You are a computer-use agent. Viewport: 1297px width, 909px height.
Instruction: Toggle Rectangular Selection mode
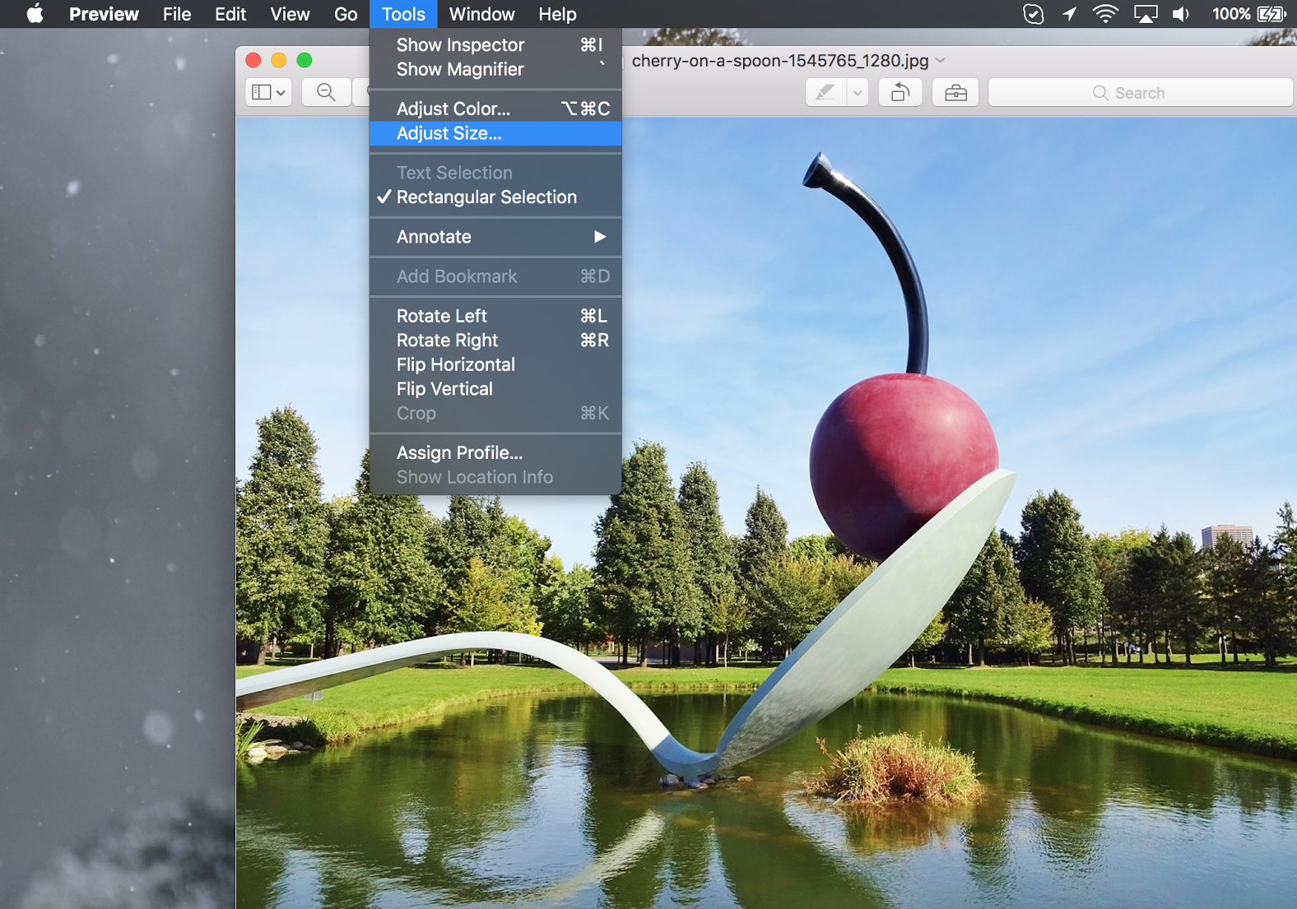tap(495, 197)
